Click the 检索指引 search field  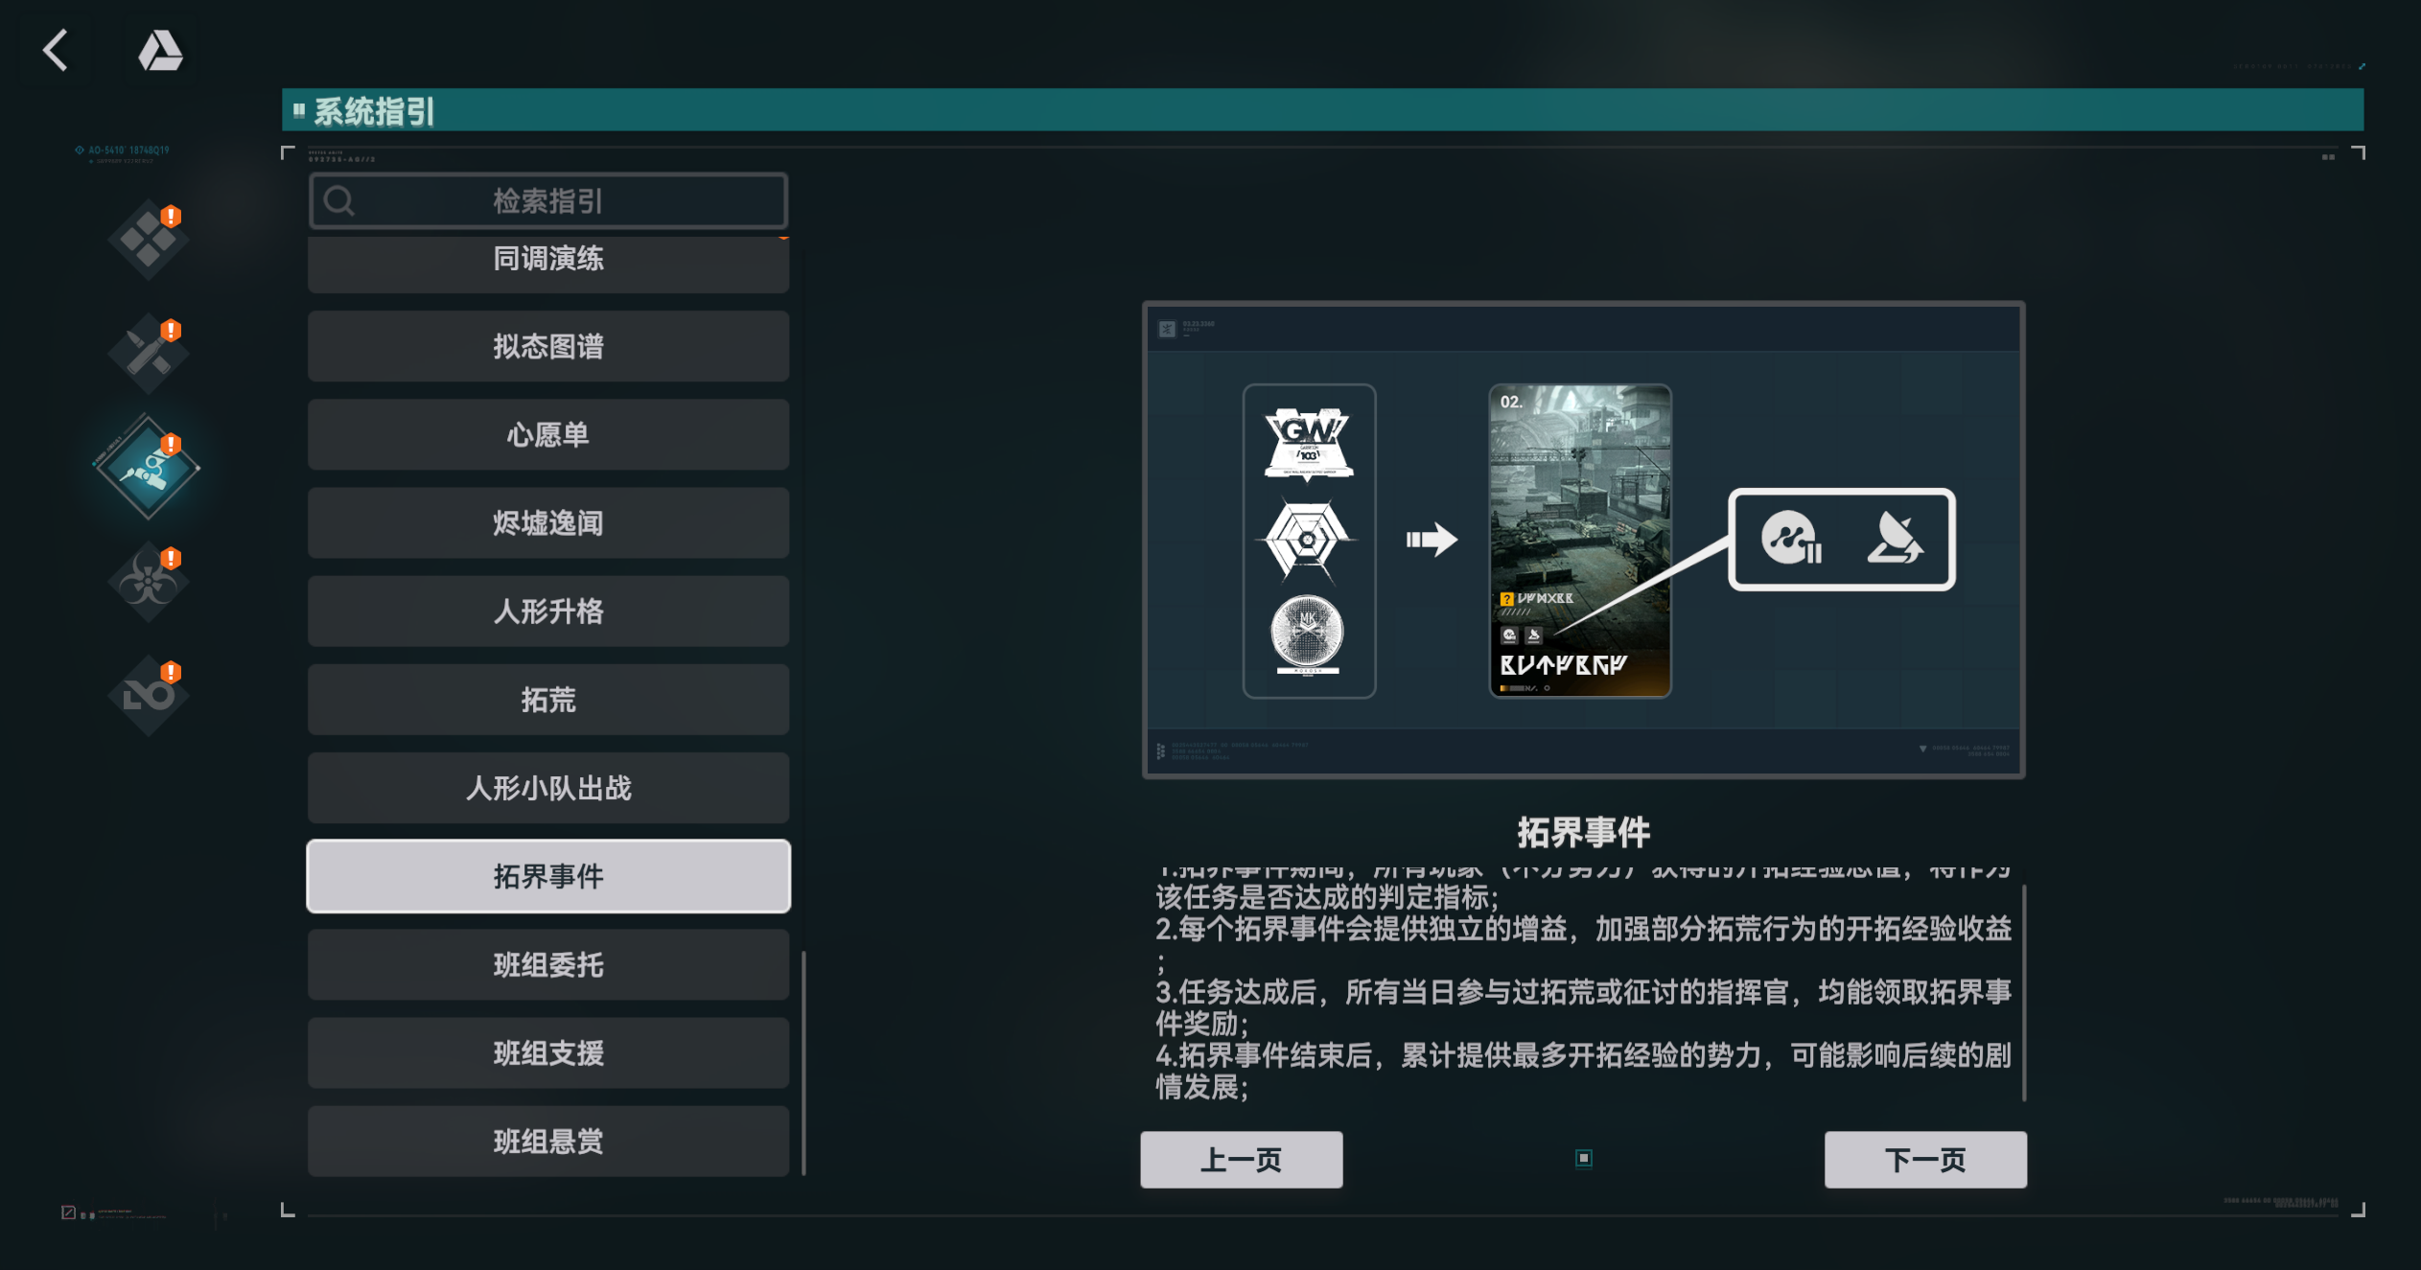pyautogui.click(x=548, y=201)
